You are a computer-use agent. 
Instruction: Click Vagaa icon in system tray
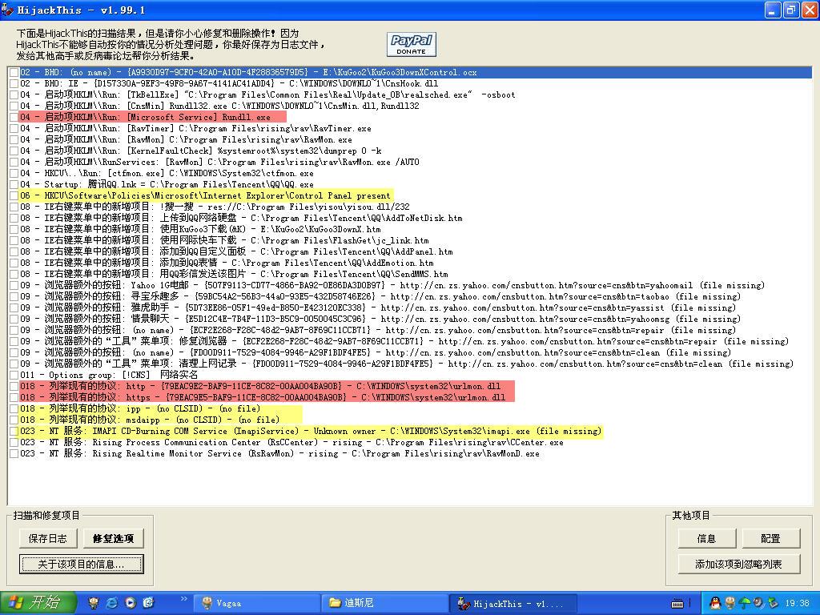(730, 604)
